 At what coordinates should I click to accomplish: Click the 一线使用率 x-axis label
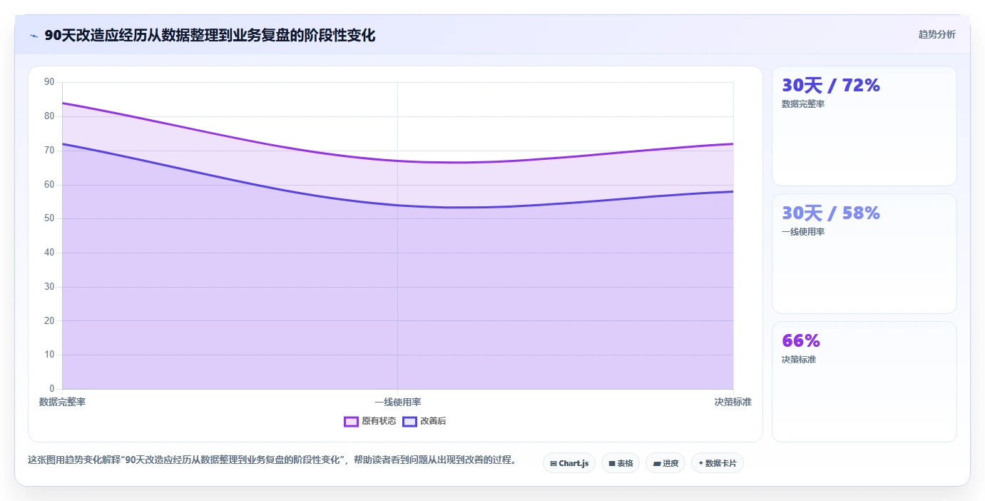point(398,403)
